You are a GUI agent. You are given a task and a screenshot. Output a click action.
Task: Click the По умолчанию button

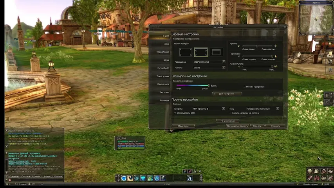click(x=227, y=121)
